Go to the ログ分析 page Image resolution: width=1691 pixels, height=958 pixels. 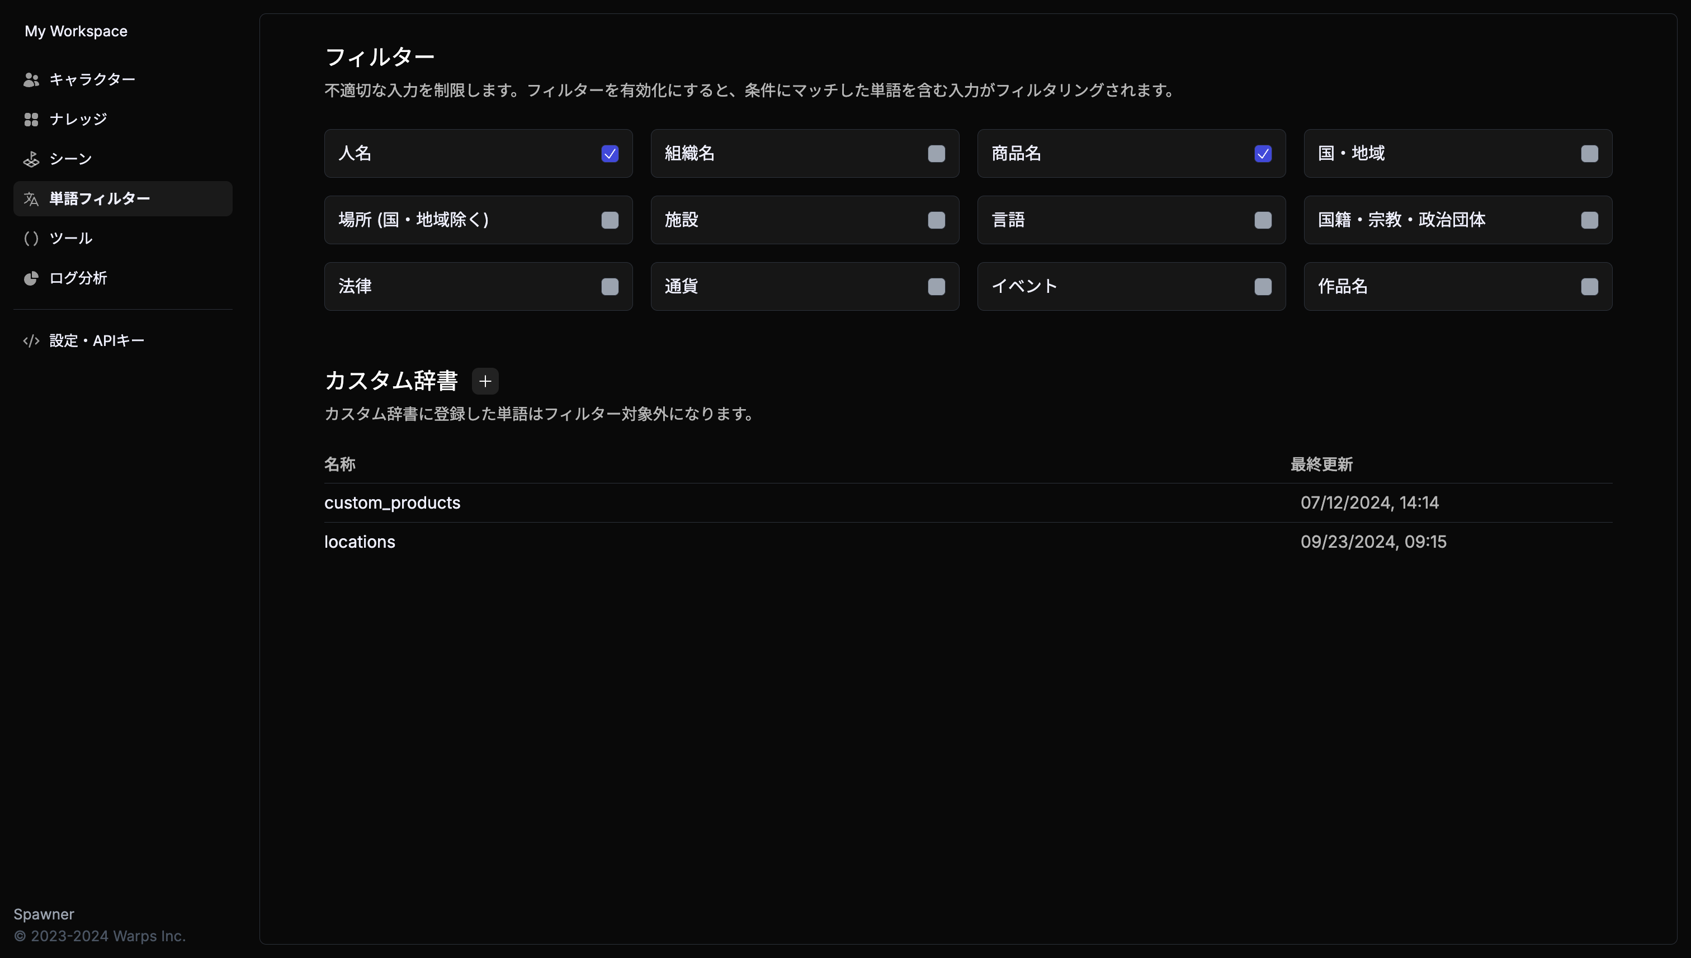point(78,278)
